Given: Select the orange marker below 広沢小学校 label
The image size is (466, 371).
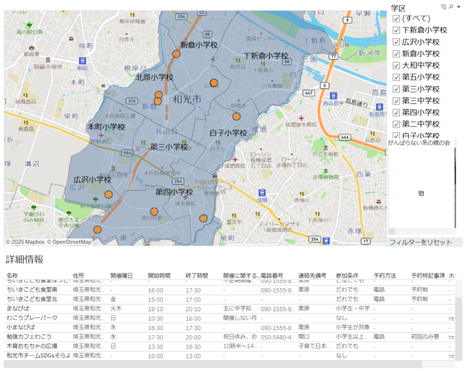Looking at the screenshot, I should 108,194.
